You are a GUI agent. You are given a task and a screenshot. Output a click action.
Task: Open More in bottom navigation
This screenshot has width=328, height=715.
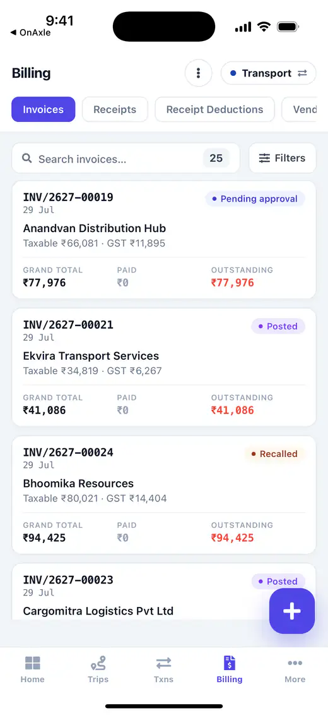click(x=295, y=669)
